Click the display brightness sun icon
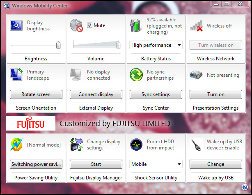 [16, 25]
